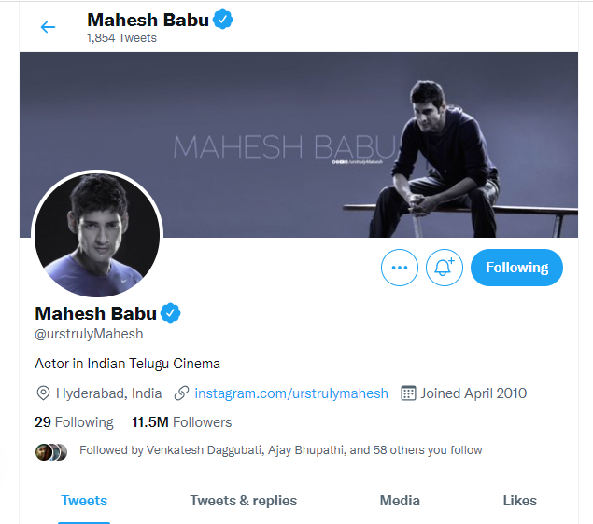Click the calendar icon beside Joined April 2010
The width and height of the screenshot is (593, 524).
coord(408,393)
